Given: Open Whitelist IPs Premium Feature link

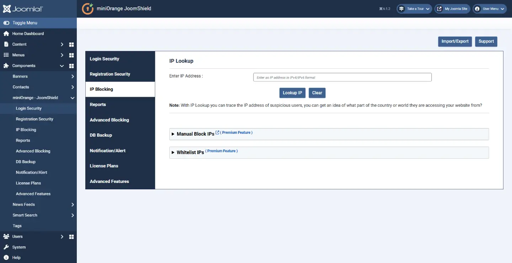Looking at the screenshot, I should pyautogui.click(x=222, y=151).
